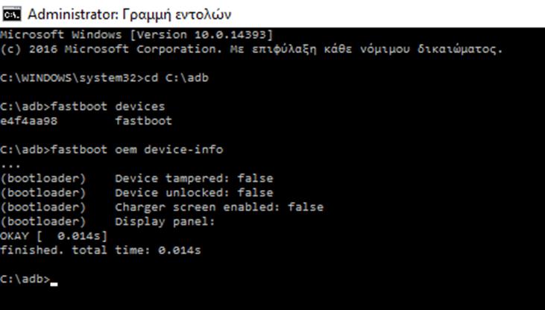Click the 'fastboot' status beside the serial
This screenshot has width=545, height=310.
point(143,120)
